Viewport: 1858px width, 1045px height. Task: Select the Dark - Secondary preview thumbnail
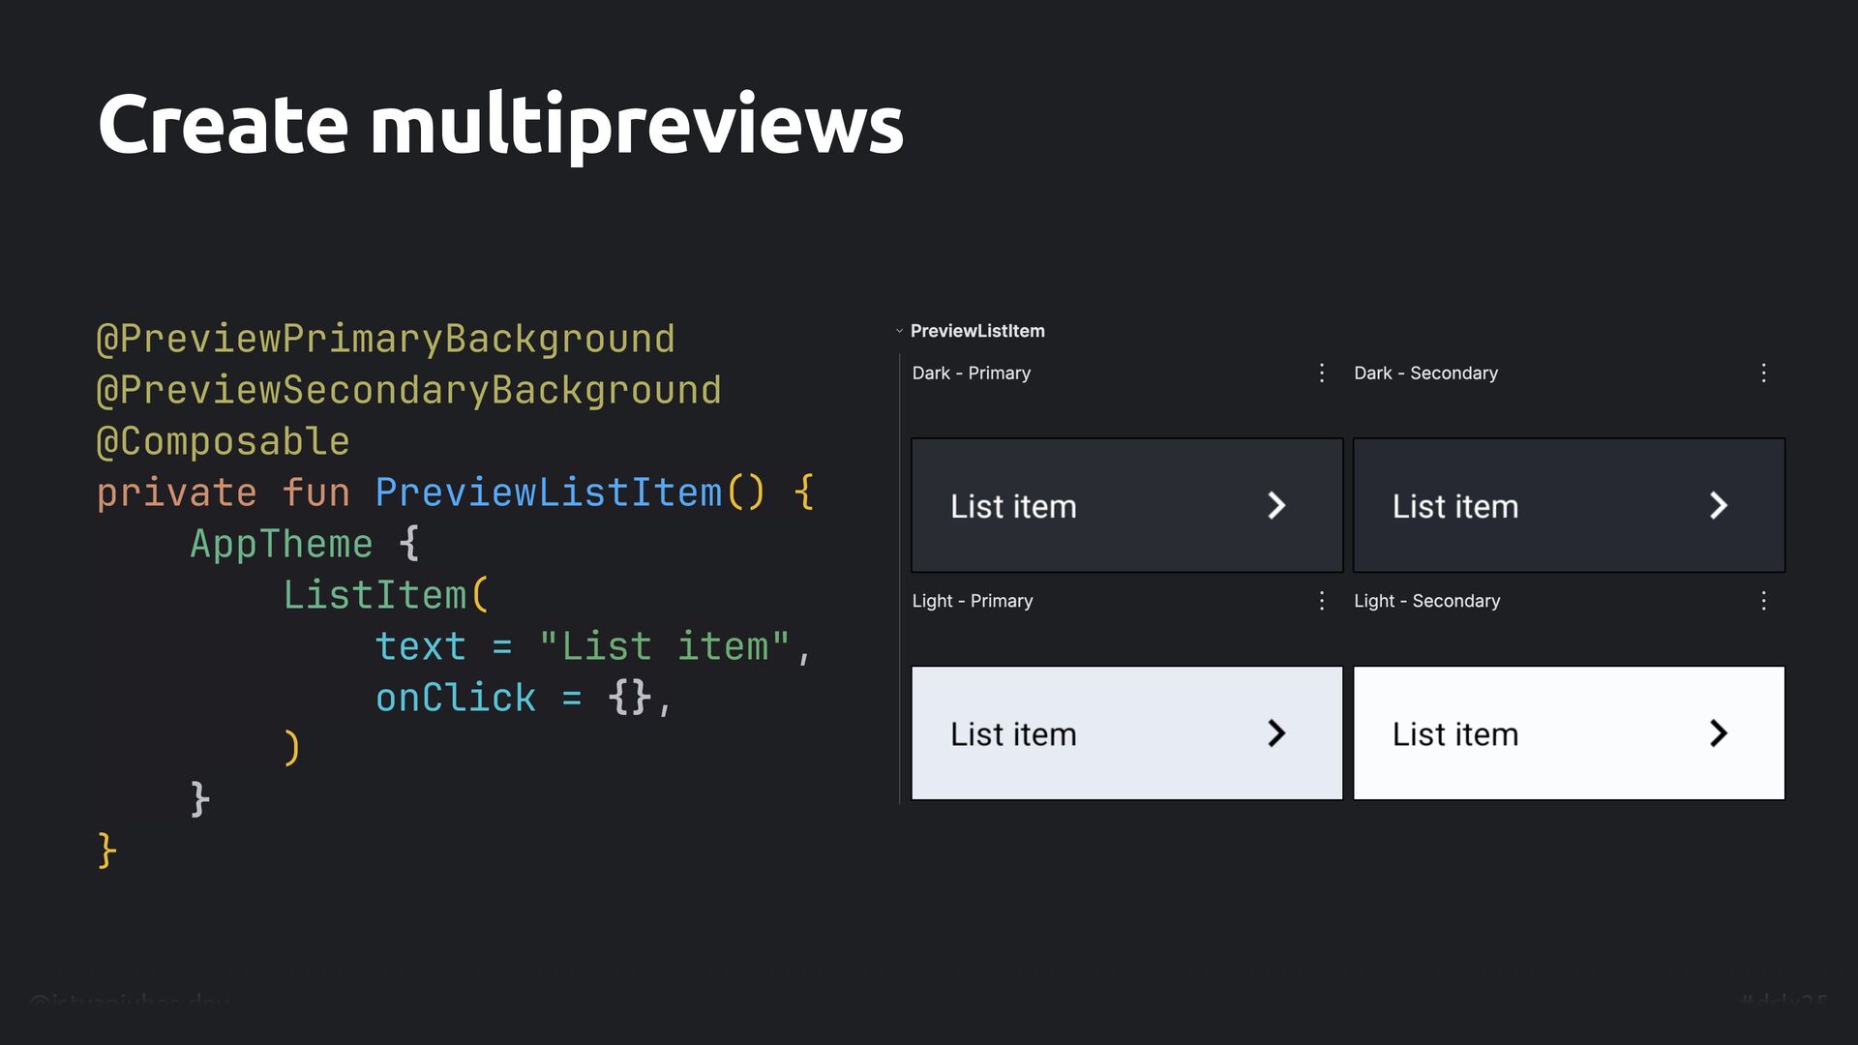1569,505
